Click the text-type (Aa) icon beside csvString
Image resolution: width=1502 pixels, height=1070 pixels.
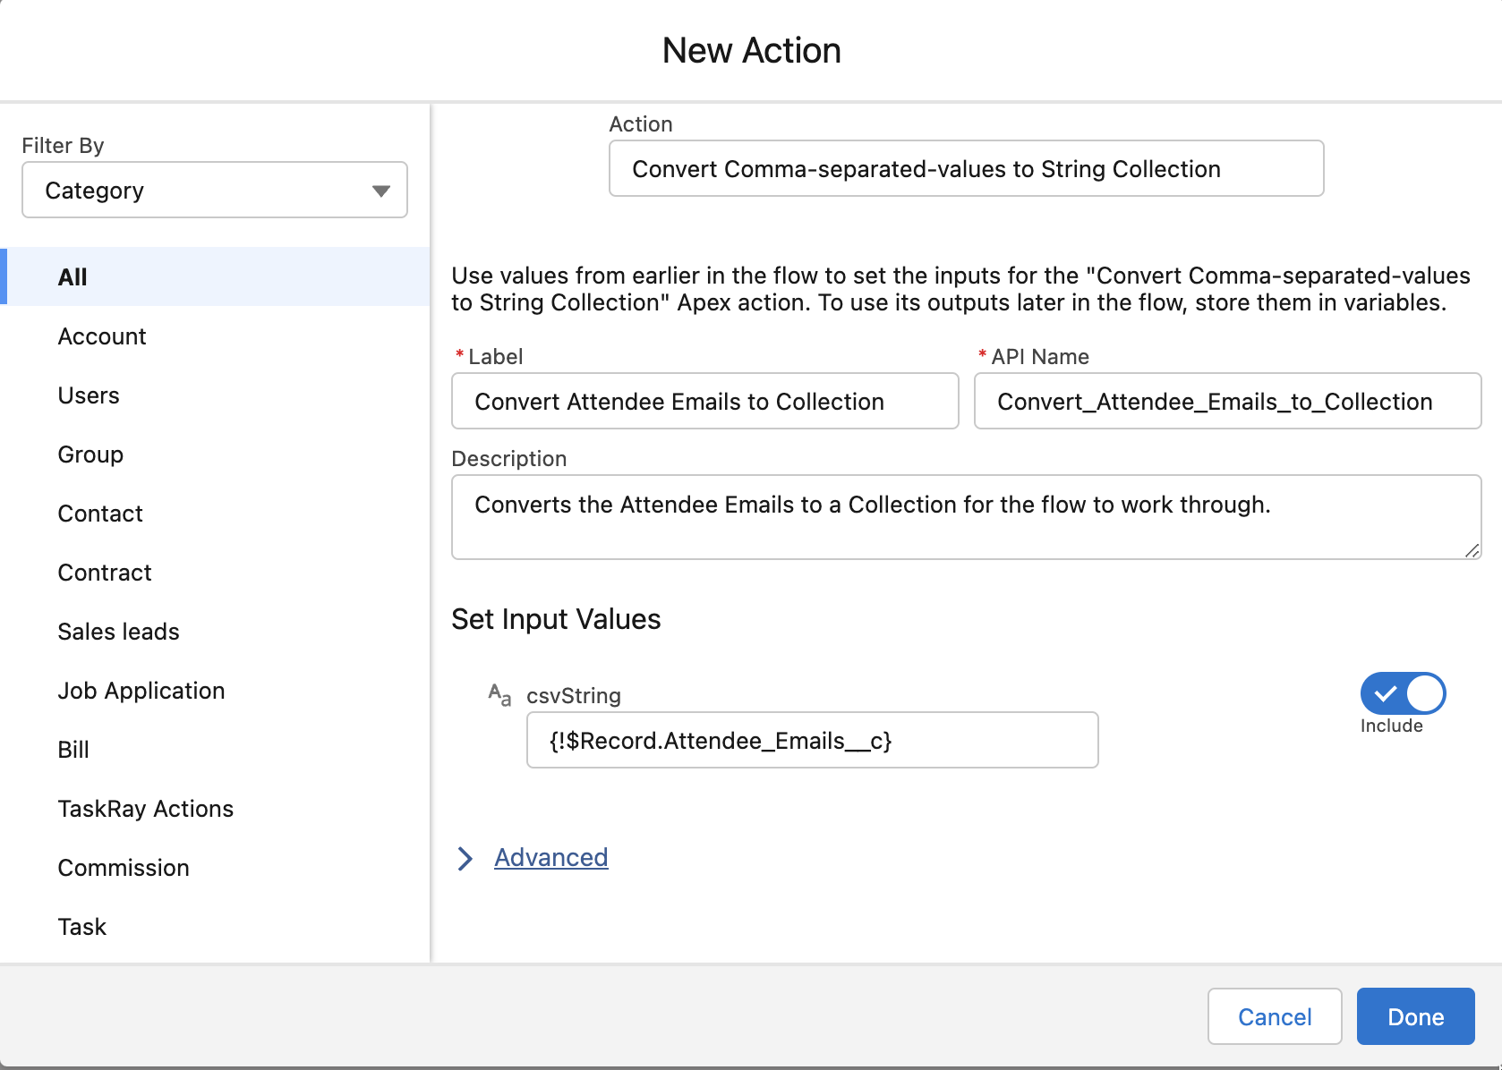click(x=499, y=694)
